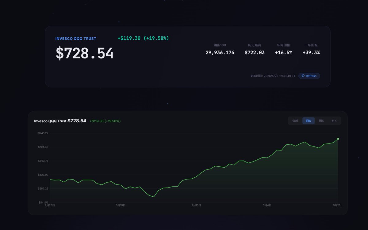This screenshot has width=368, height=230.
Task: Click the 历史最高 label
Action: [255, 45]
